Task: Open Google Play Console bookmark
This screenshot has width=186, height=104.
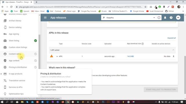Action: click(x=87, y=11)
